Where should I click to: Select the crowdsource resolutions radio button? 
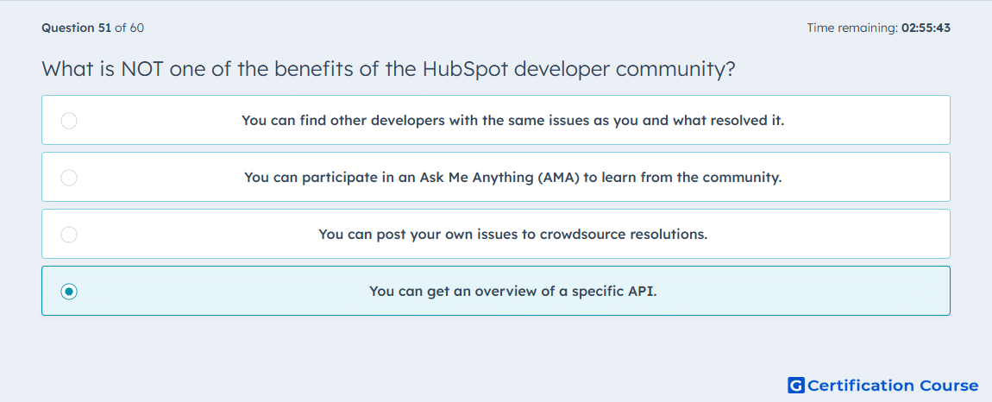coord(69,235)
